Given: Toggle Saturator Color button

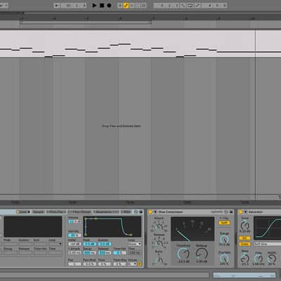Looking at the screenshot, I should point(244,244).
